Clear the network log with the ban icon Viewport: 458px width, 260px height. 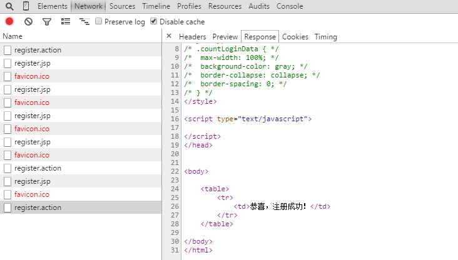pyautogui.click(x=28, y=21)
